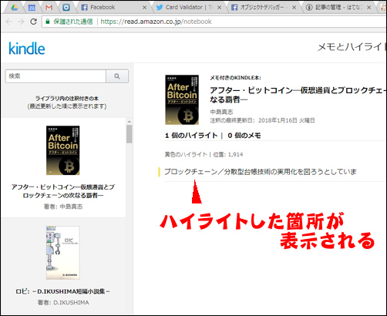The image size is (387, 316).
Task: Open the kindle logo home link
Action: point(27,49)
